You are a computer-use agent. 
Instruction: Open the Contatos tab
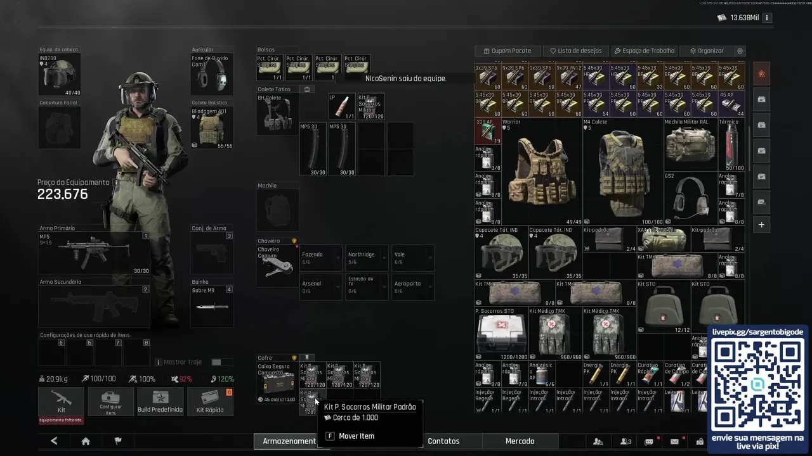pos(443,441)
